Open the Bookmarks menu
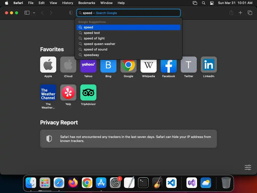The image size is (257, 193). pyautogui.click(x=87, y=3)
